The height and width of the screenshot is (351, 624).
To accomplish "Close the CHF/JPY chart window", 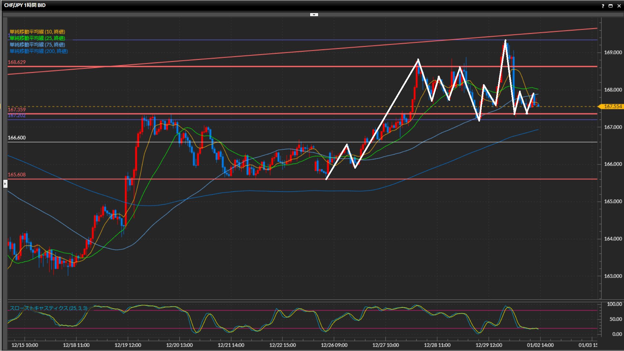I will (x=619, y=6).
